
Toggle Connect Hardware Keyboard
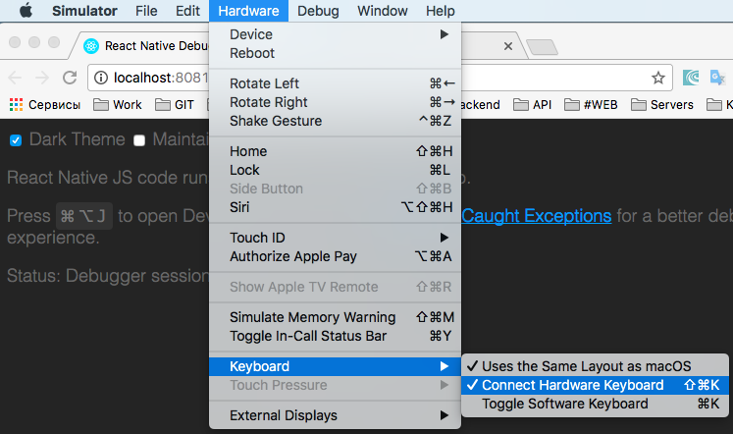(x=595, y=385)
